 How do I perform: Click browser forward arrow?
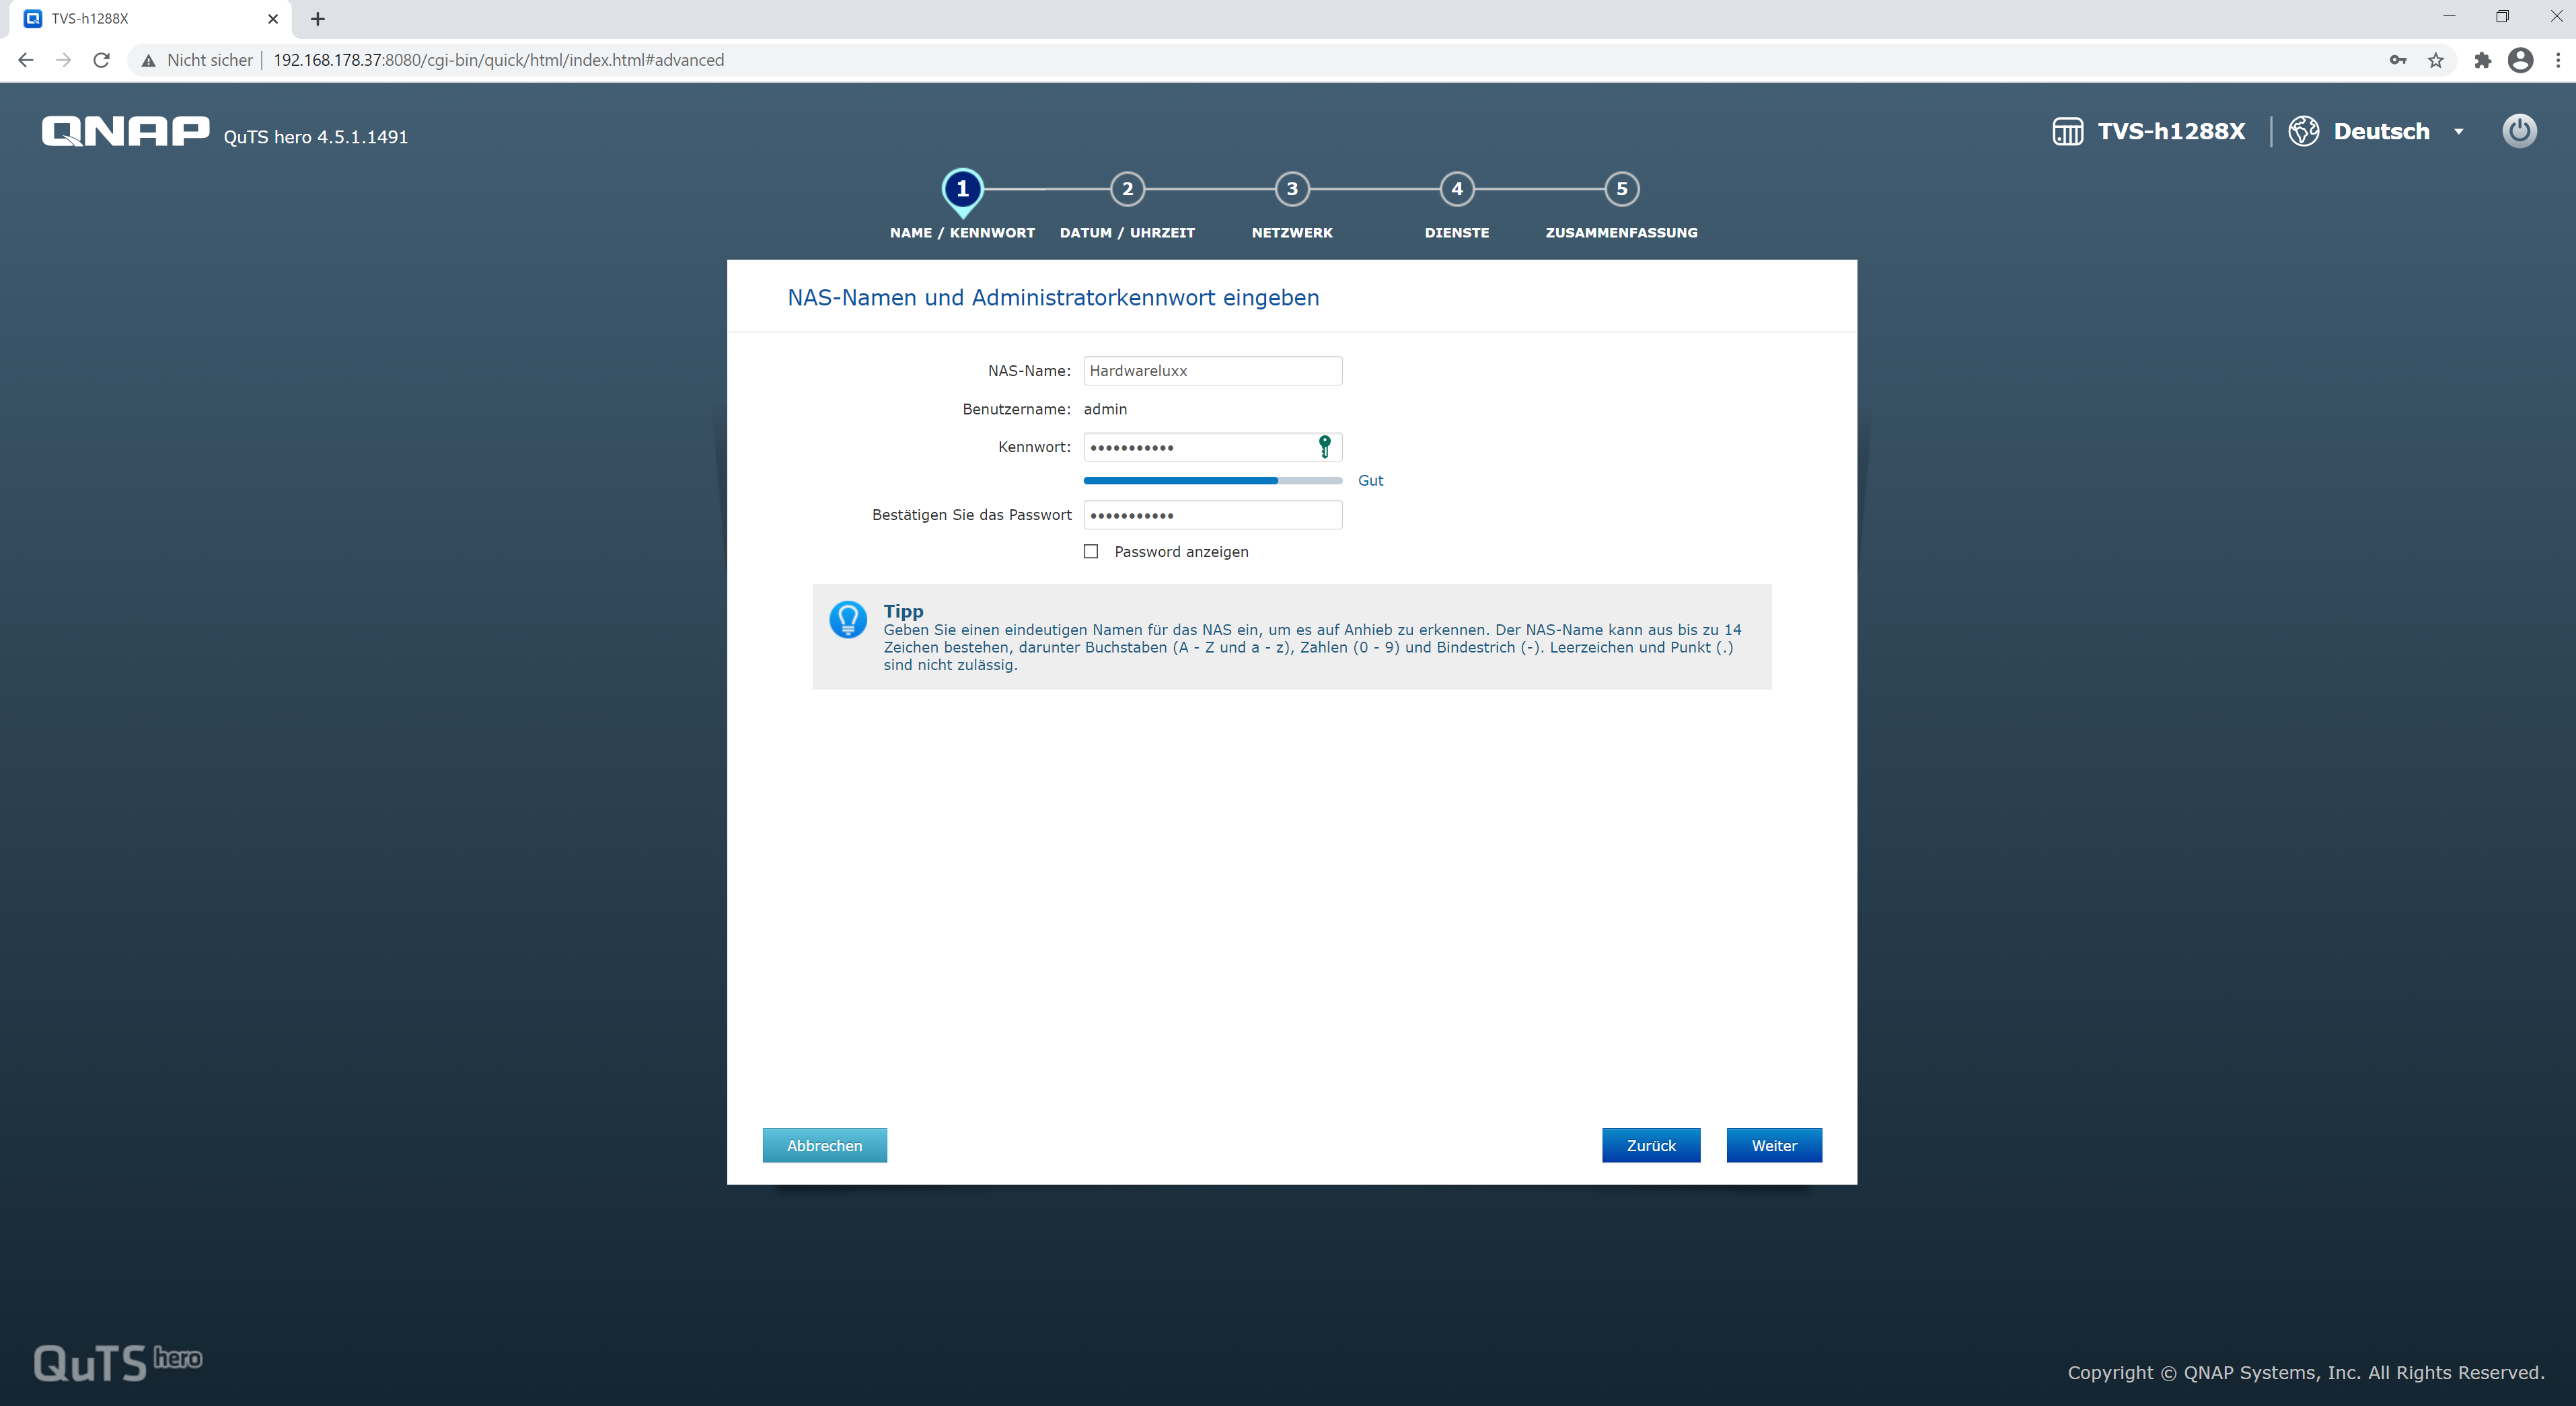point(64,60)
